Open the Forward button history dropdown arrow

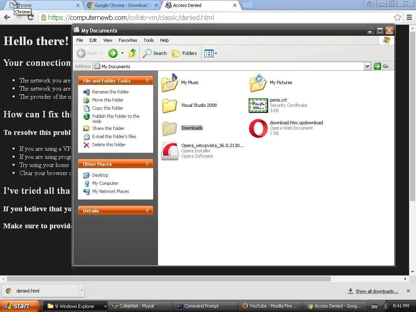tap(122, 53)
